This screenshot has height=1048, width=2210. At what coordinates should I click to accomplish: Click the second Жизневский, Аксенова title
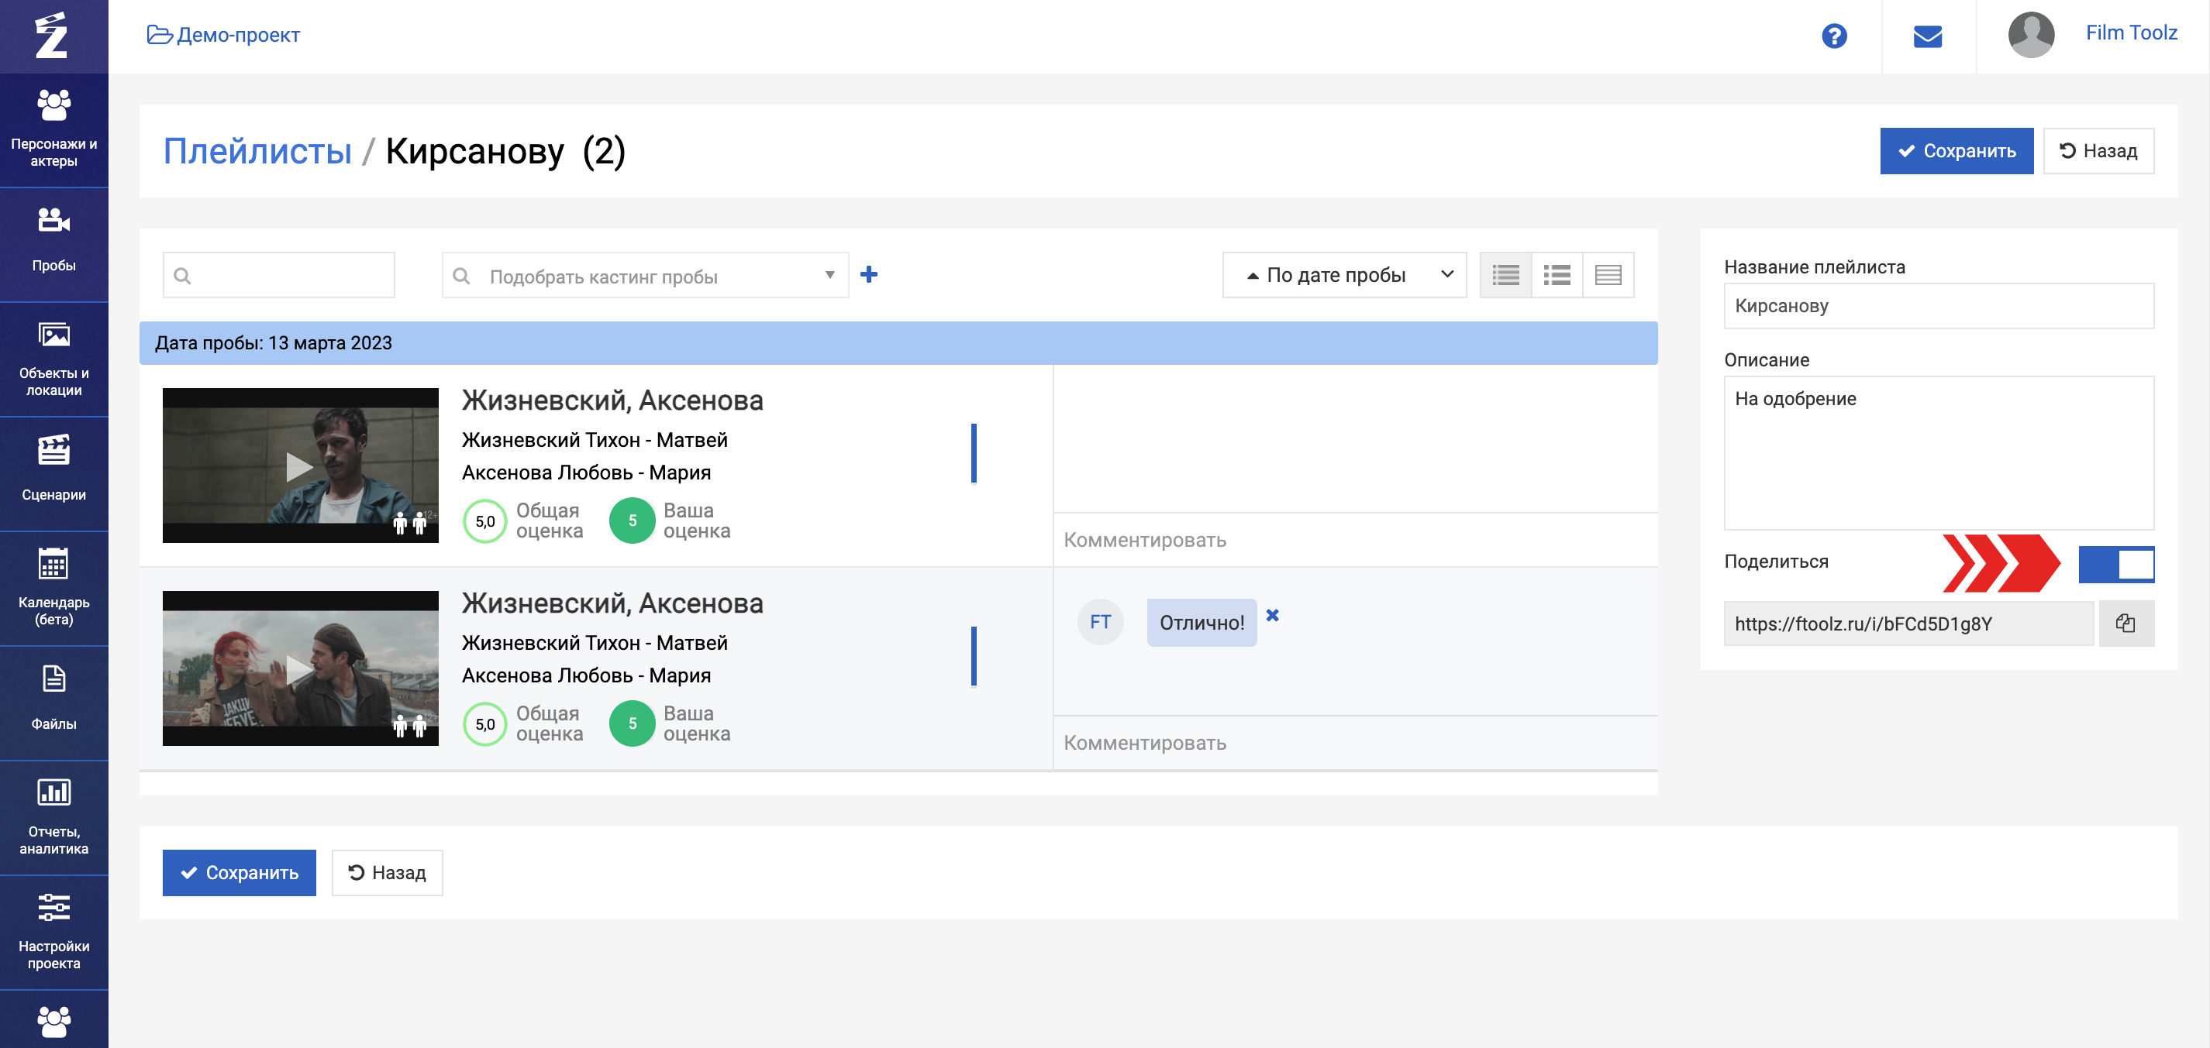tap(612, 603)
